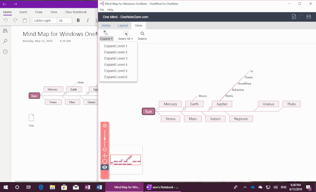The image size is (316, 192).
Task: Redo in the OneNote toolbar
Action: tap(15, 21)
